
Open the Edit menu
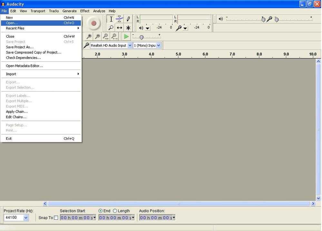pos(13,11)
